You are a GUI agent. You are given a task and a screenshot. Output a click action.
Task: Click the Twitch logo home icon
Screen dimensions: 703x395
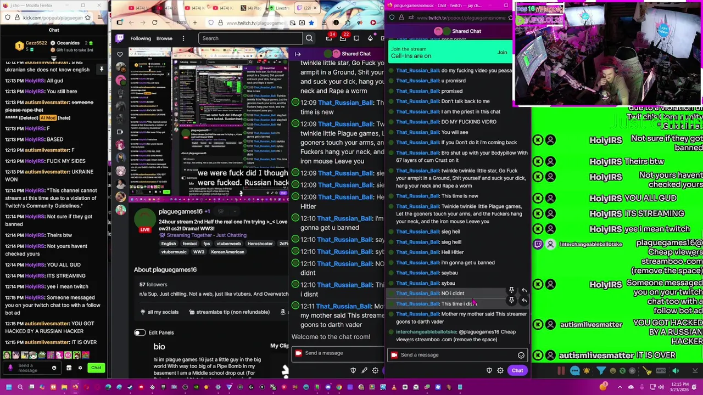point(120,38)
